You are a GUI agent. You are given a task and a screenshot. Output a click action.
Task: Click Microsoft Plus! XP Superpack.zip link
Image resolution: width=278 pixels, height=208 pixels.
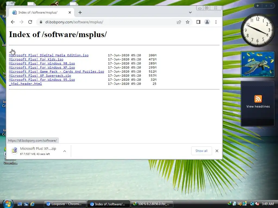[x=40, y=76]
